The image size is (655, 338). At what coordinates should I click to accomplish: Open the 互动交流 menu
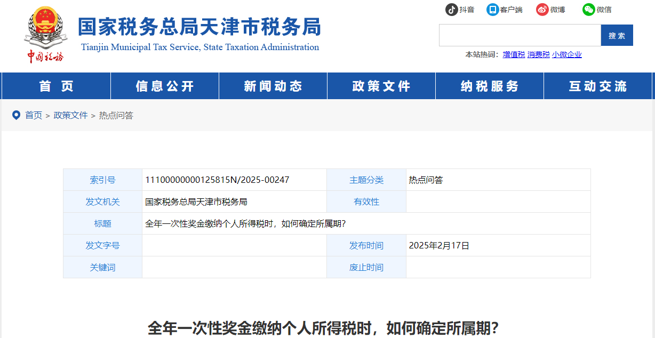[598, 86]
